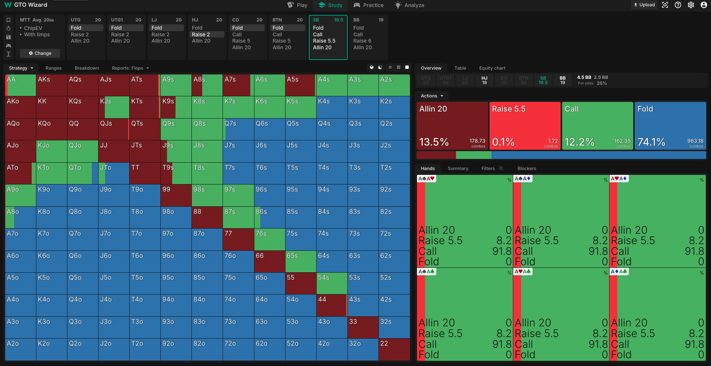Click the Upload button
This screenshot has height=366, width=711.
click(644, 5)
